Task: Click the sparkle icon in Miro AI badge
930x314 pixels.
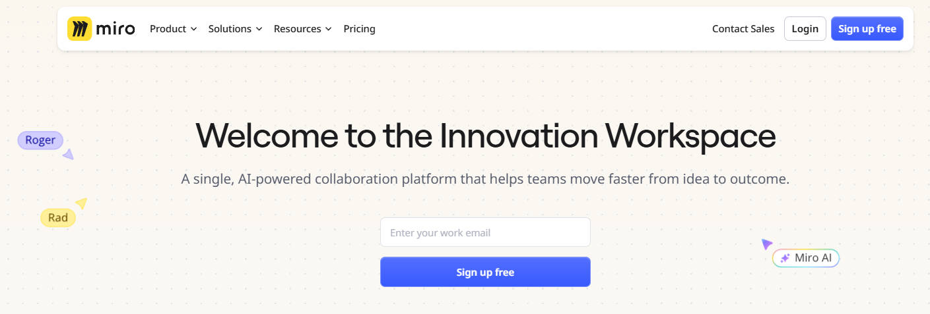Action: [785, 258]
